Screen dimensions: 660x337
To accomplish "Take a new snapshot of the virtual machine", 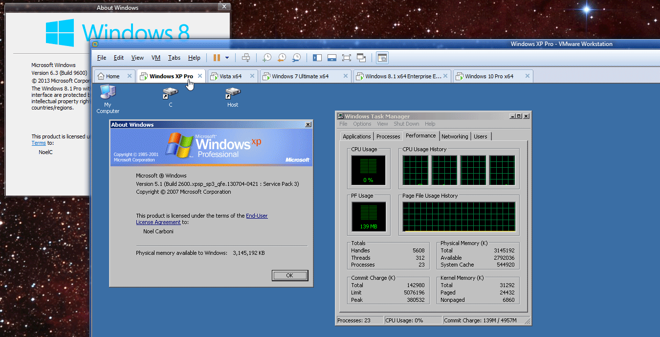I will coord(266,58).
